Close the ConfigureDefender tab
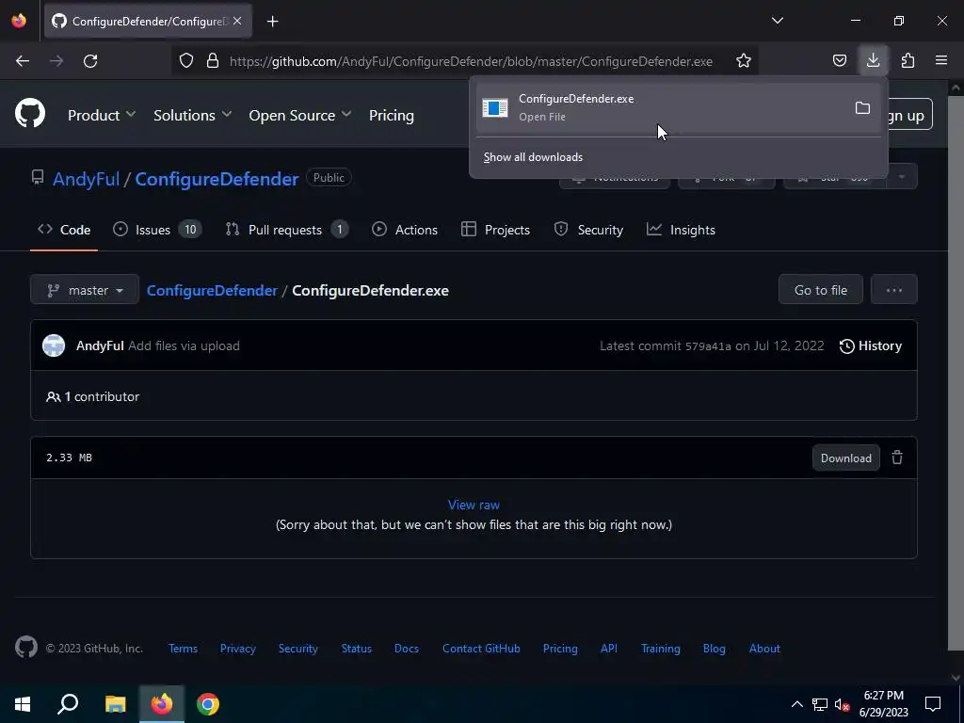Image resolution: width=964 pixels, height=723 pixels. [x=237, y=21]
